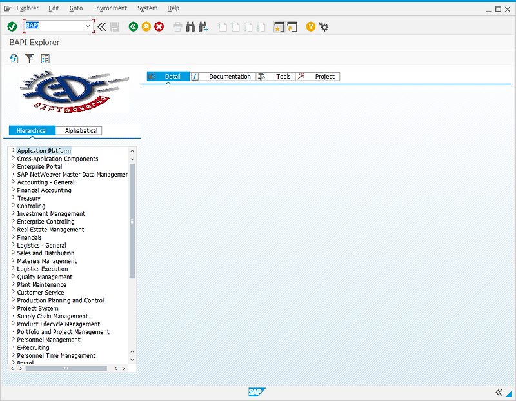Image resolution: width=516 pixels, height=401 pixels.
Task: Click the filter funnel icon
Action: [30, 59]
